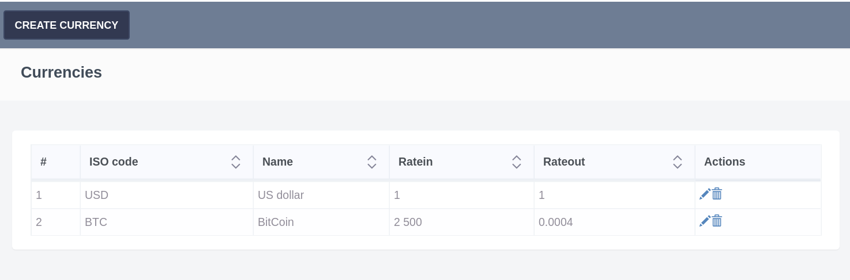Sort by ISO code using sort arrows
This screenshot has height=280, width=850.
(235, 162)
